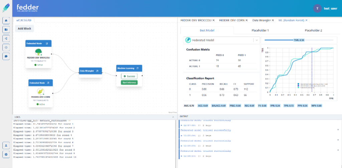Expand the Federated Model dropdown
Screen dimensions: 342x168
pos(256,40)
